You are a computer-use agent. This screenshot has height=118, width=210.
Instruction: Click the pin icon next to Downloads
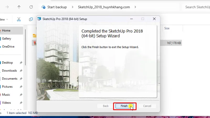[x=21, y=71]
